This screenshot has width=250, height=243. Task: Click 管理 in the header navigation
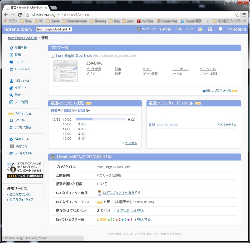[179, 29]
